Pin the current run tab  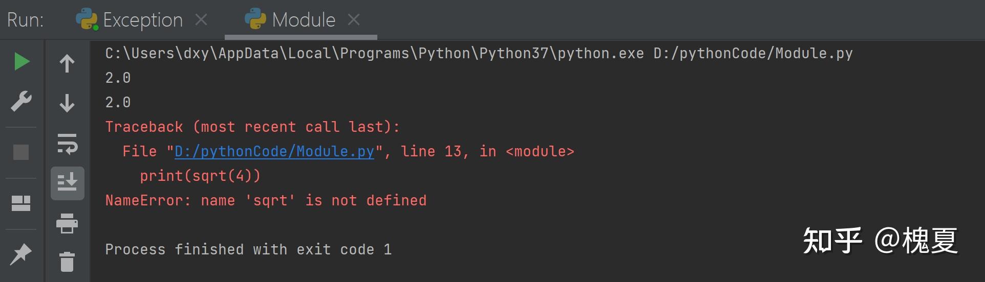(21, 254)
